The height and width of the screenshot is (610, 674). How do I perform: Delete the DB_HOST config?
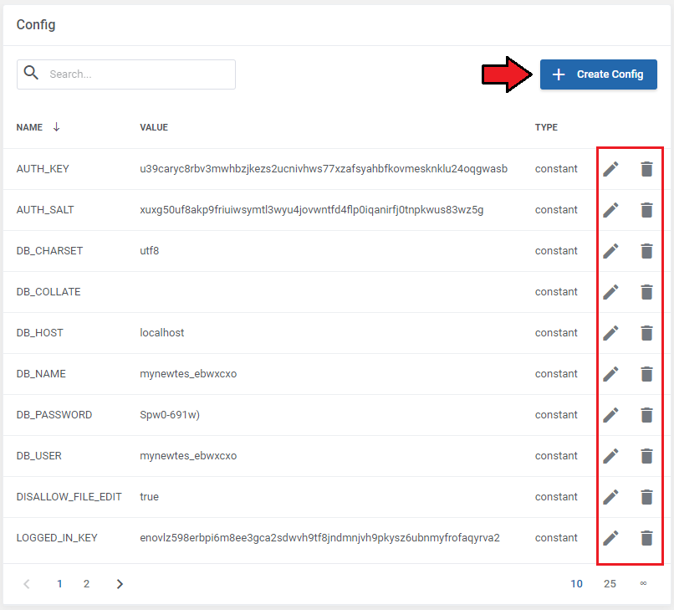tap(646, 333)
